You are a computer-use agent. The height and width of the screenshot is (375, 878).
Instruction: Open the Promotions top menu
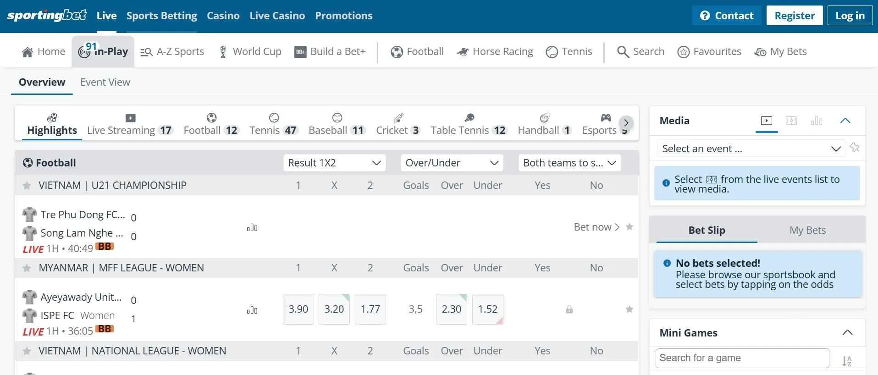pyautogui.click(x=343, y=16)
